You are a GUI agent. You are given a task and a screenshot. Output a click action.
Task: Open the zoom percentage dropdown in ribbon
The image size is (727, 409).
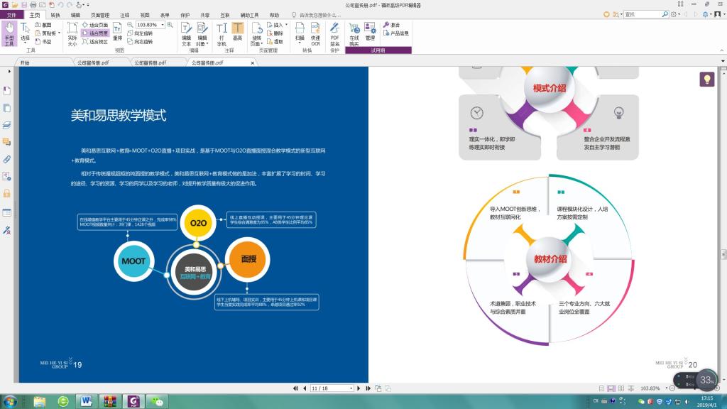tap(163, 25)
